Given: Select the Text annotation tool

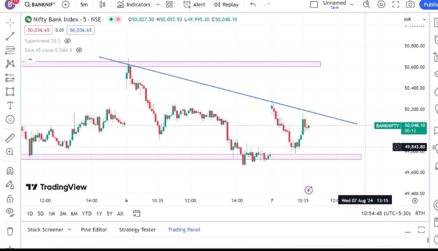Looking at the screenshot, I should pyautogui.click(x=10, y=106).
